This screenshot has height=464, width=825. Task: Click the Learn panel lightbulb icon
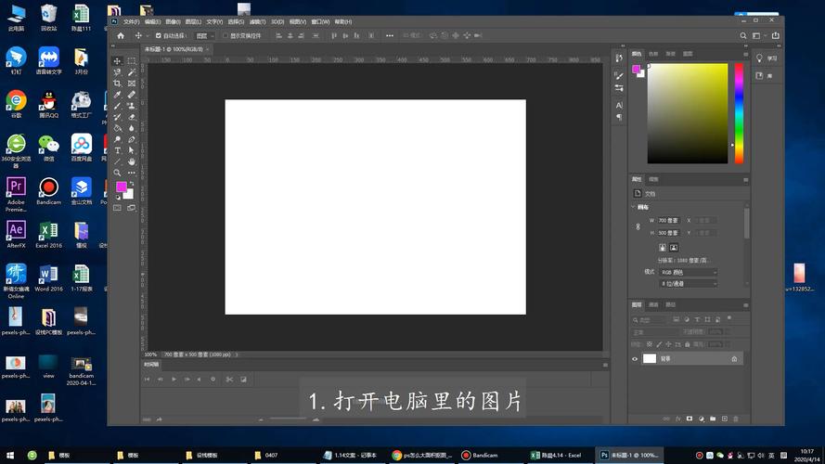(759, 58)
